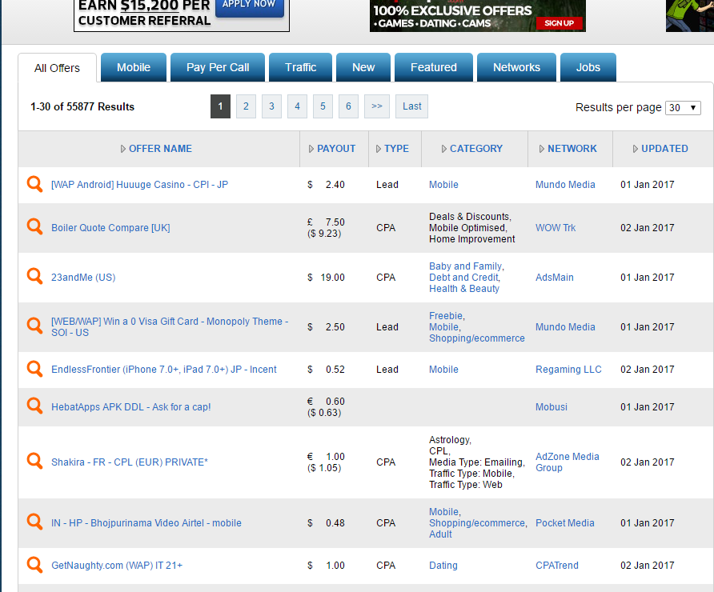The width and height of the screenshot is (714, 592).
Task: Click magnifier icon beside 23andMe (US) offer
Action: [x=34, y=277]
